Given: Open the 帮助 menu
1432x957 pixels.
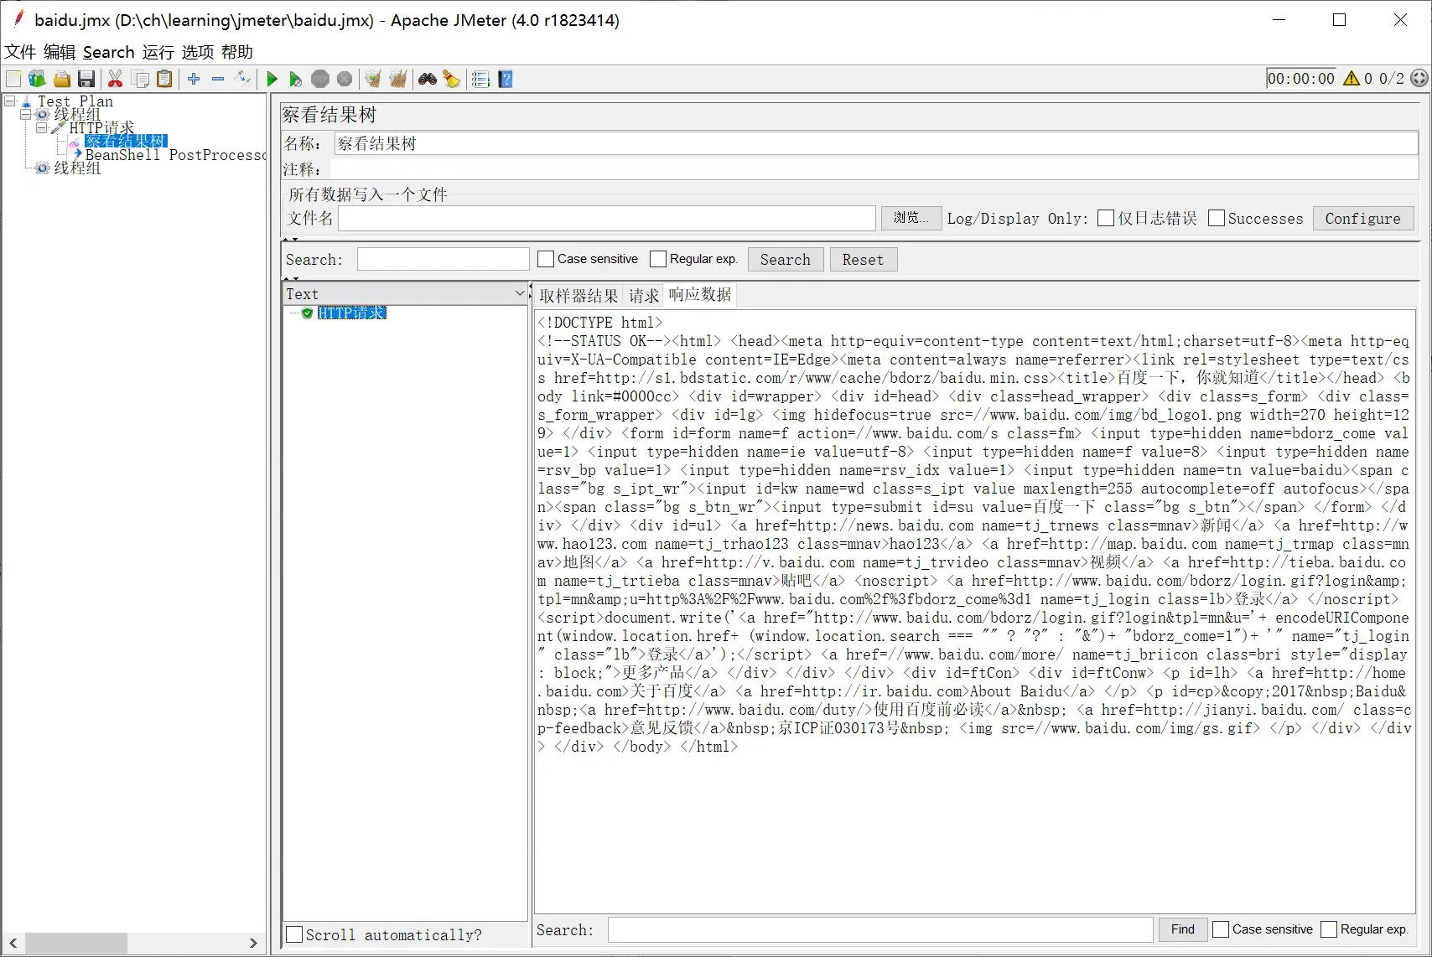Looking at the screenshot, I should point(237,52).
